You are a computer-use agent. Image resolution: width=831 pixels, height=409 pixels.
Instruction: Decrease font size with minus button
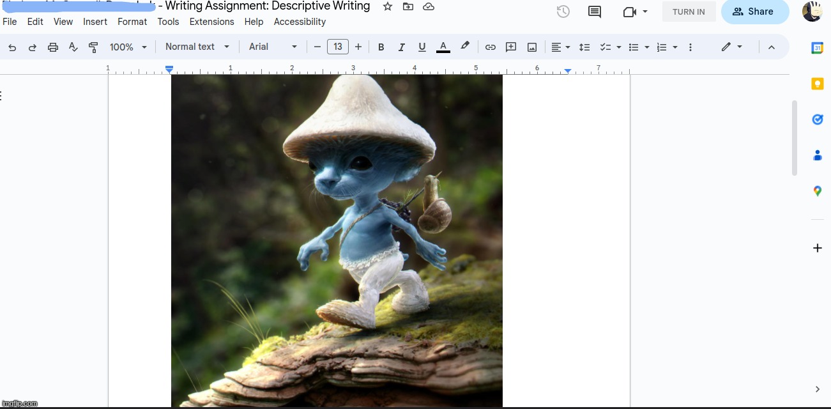tap(317, 47)
